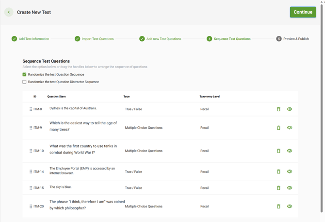Jump to Preview & Publish step
The height and width of the screenshot is (222, 325).
tap(295, 39)
